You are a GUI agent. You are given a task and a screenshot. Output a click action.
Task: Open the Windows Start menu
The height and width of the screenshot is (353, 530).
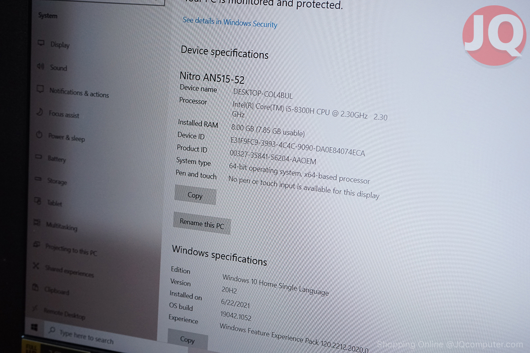click(x=34, y=328)
